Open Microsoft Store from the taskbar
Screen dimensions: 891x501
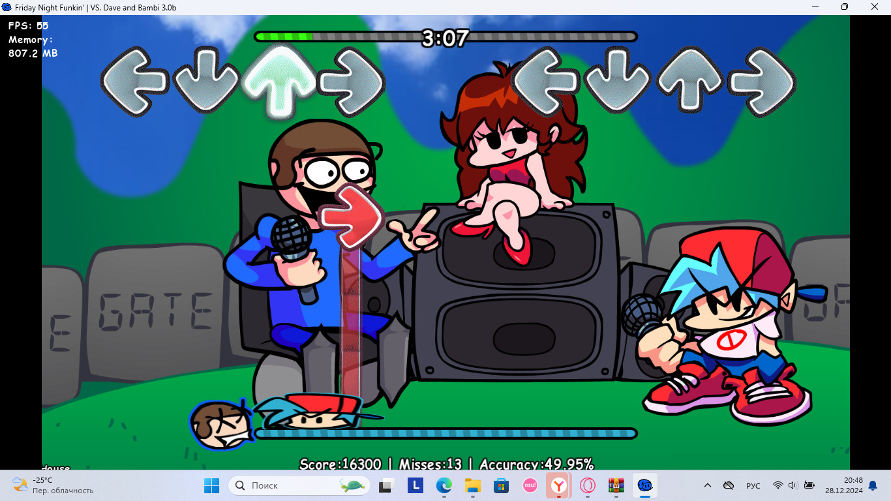[x=501, y=485]
